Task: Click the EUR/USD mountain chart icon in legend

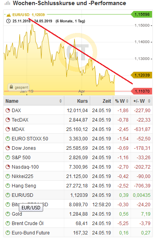Action: click(x=9, y=15)
